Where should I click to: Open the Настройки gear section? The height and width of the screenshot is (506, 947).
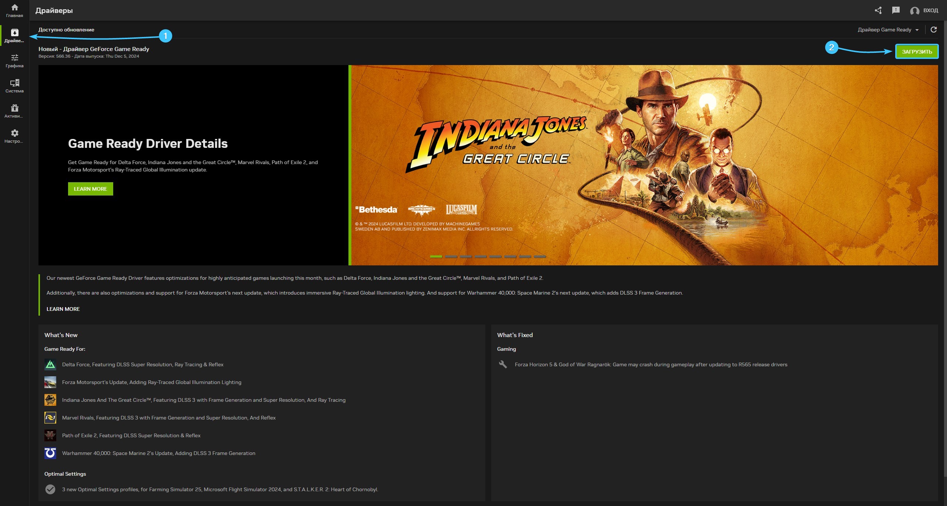tap(14, 136)
